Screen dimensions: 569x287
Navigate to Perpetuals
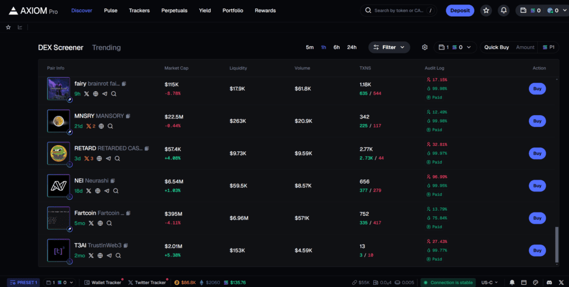[x=174, y=11]
